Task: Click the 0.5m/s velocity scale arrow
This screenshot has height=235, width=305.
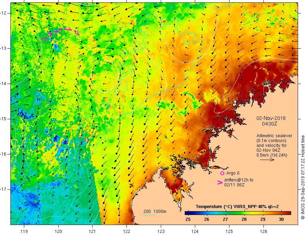Action: point(267,160)
